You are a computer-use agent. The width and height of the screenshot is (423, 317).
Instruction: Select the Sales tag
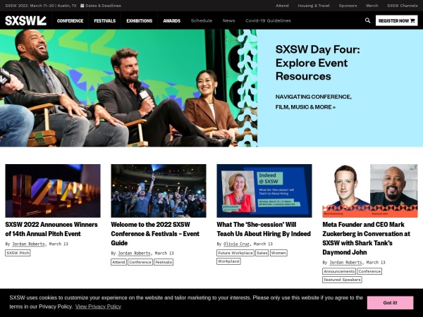pyautogui.click(x=262, y=253)
